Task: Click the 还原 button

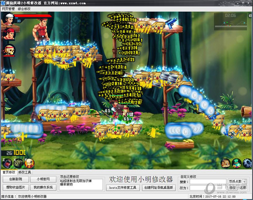Action: (x=242, y=188)
